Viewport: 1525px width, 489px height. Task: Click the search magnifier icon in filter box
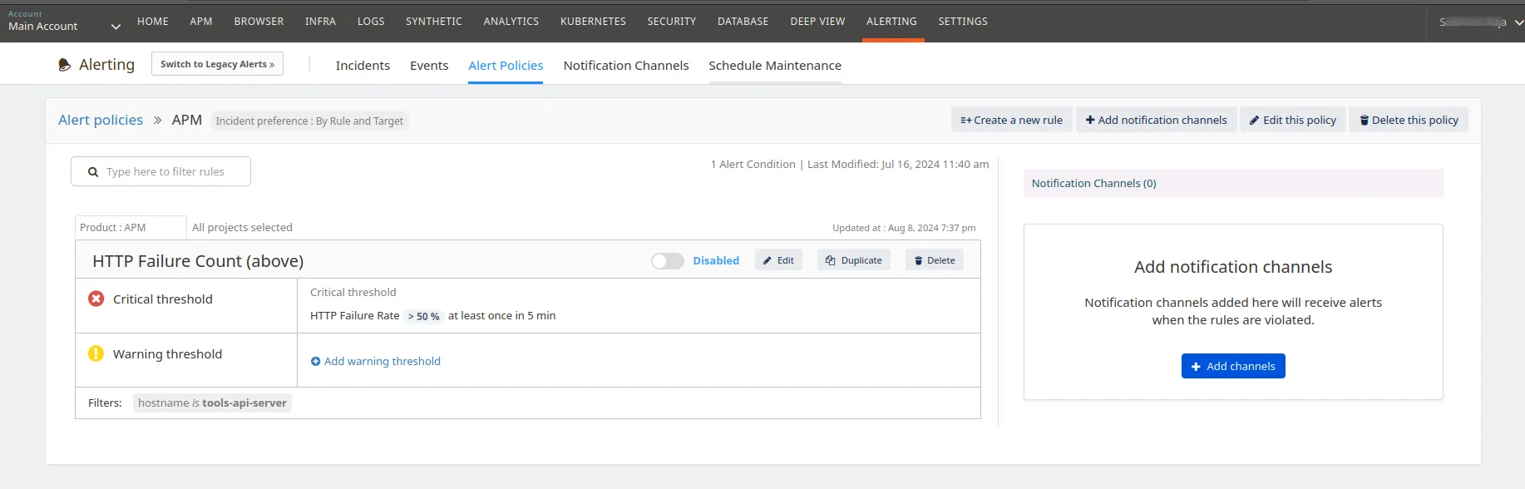[93, 172]
